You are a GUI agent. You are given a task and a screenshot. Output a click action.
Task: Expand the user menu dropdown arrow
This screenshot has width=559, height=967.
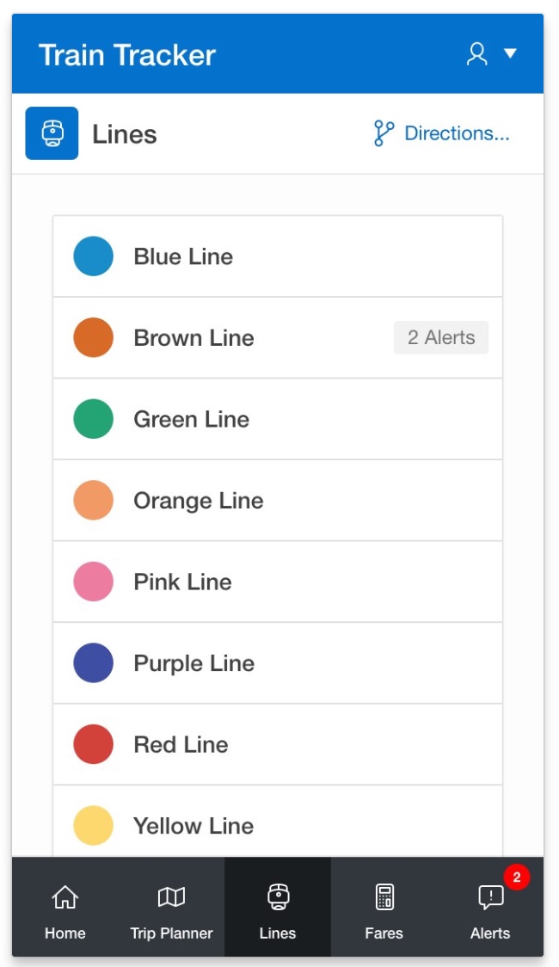click(510, 54)
